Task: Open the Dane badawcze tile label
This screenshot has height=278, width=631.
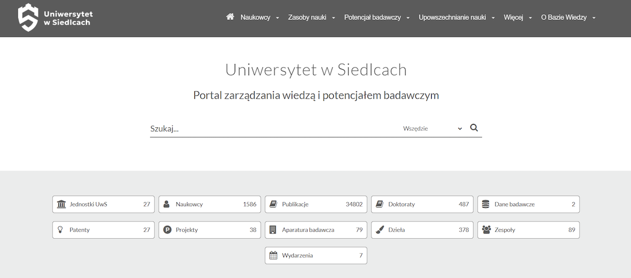Action: 514,204
